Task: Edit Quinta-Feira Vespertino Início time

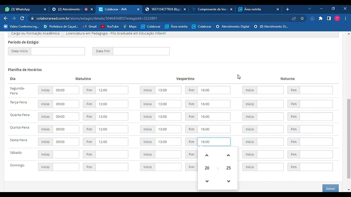Action: click(x=168, y=129)
